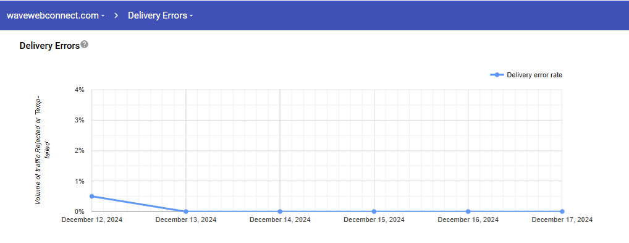
Task: Select the December 13, 2024 data point
Action: coord(186,211)
